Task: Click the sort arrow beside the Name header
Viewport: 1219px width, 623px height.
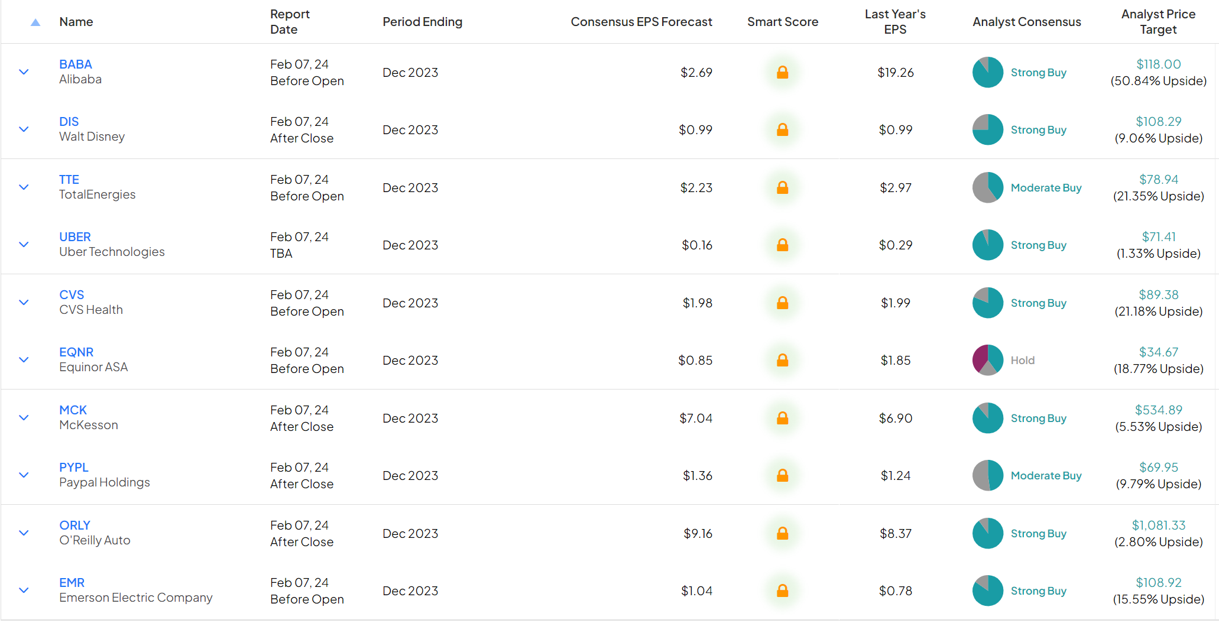Action: pos(35,22)
